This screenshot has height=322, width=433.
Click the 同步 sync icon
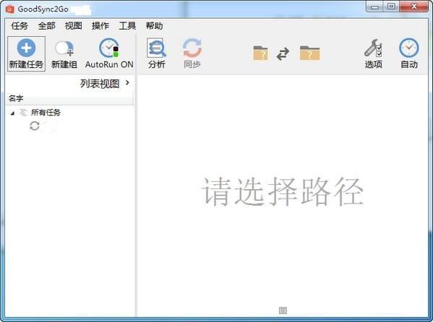[192, 48]
